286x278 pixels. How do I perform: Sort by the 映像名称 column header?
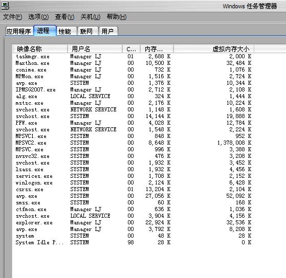(40, 49)
